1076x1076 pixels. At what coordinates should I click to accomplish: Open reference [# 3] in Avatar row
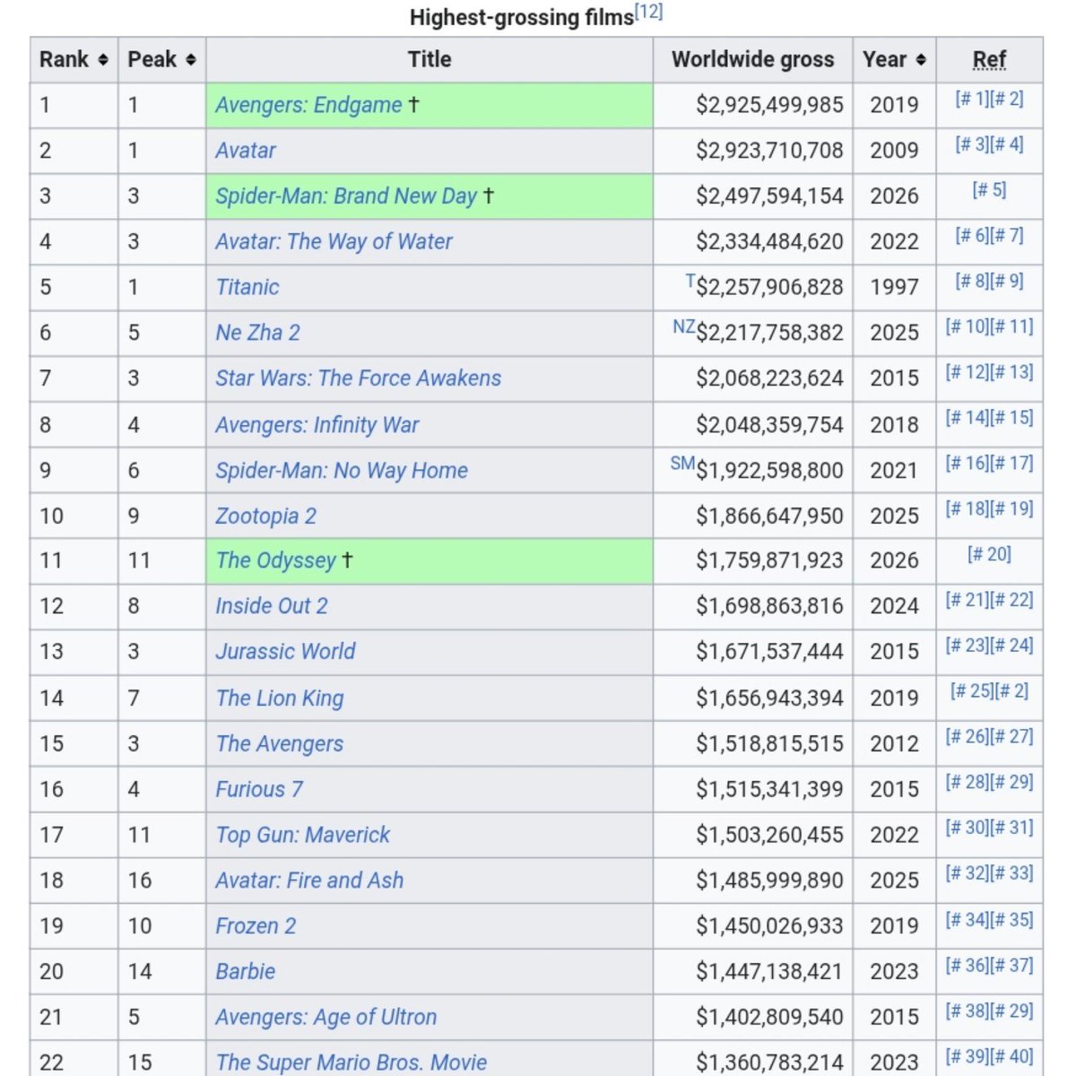(x=972, y=145)
